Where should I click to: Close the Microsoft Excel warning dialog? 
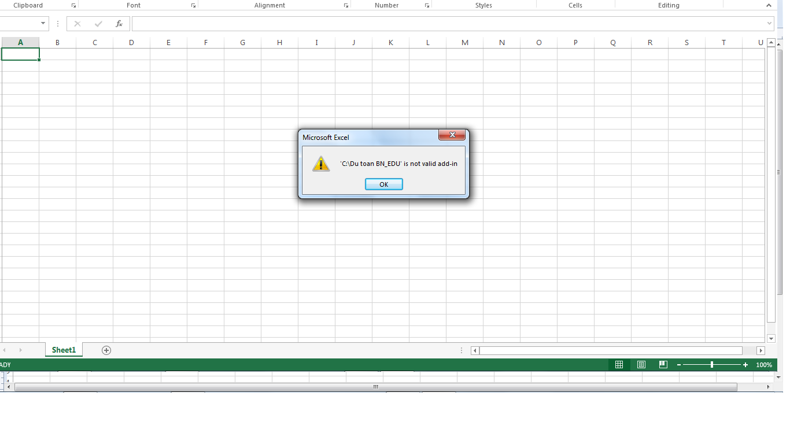[452, 135]
